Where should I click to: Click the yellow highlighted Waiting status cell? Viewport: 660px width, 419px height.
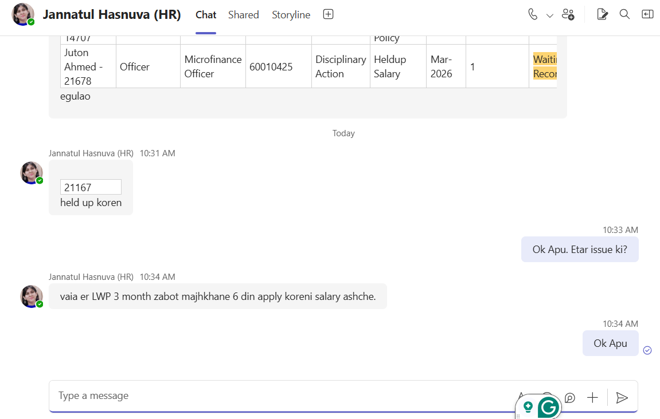[545, 66]
